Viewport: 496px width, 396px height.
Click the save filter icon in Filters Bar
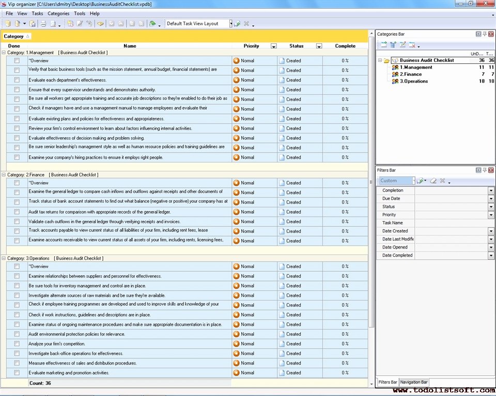point(420,180)
